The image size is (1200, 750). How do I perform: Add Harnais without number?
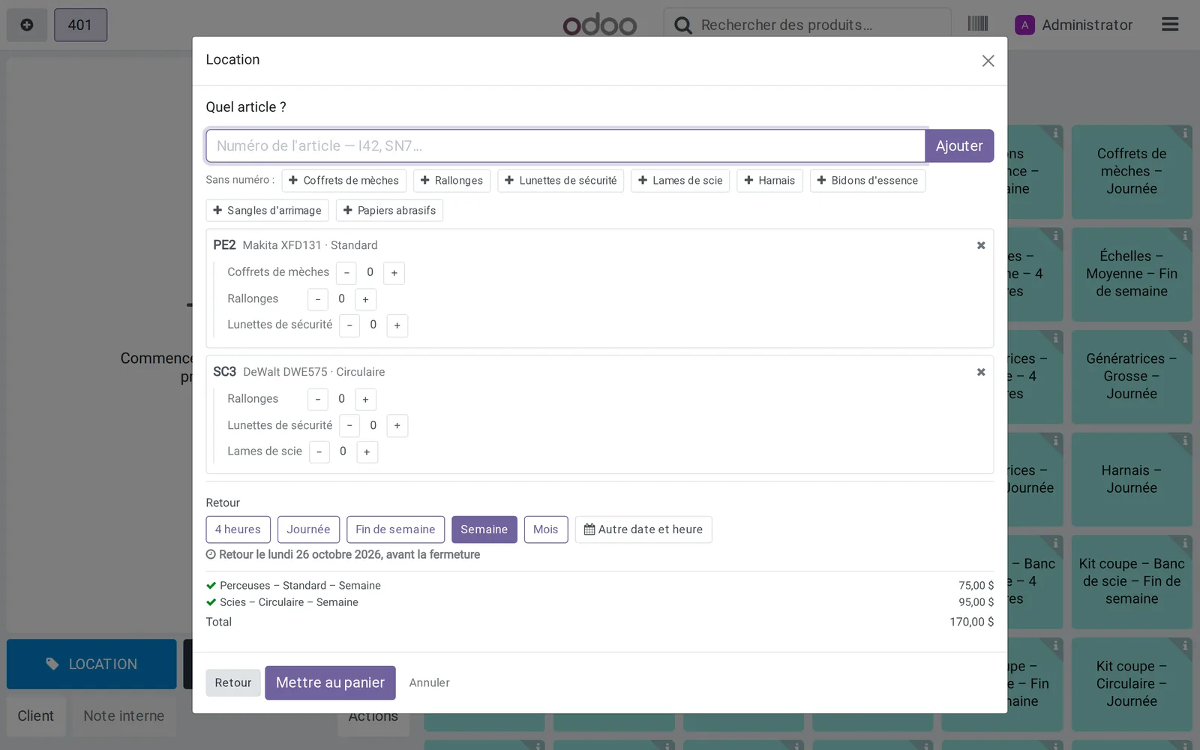click(769, 181)
